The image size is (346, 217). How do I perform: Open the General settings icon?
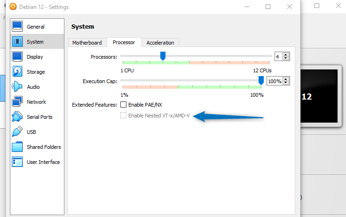click(x=17, y=27)
